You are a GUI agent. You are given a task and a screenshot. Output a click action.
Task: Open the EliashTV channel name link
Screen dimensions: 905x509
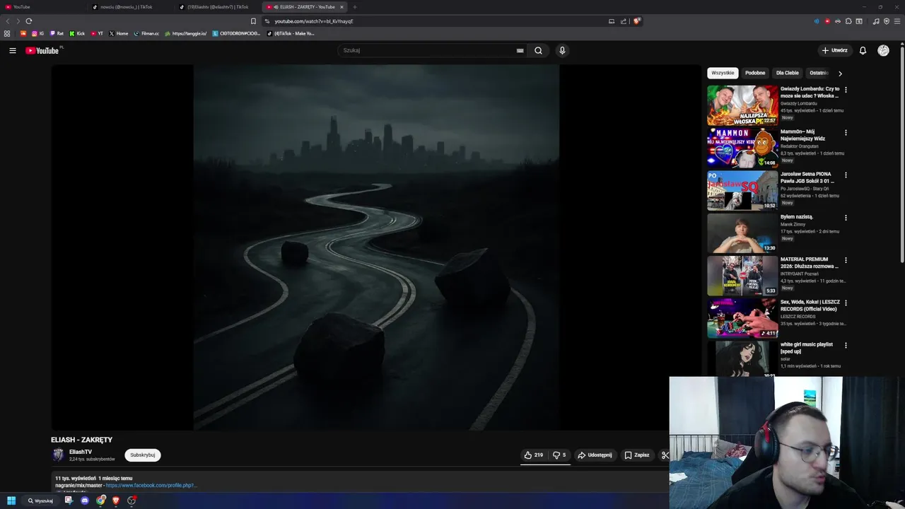[81, 452]
